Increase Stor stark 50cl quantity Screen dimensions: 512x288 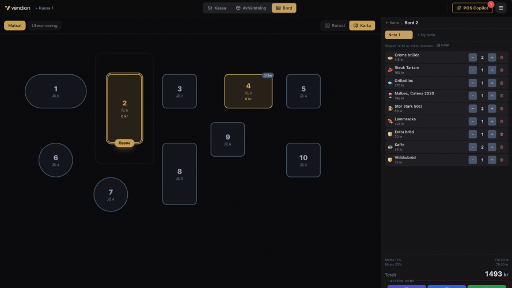492,108
